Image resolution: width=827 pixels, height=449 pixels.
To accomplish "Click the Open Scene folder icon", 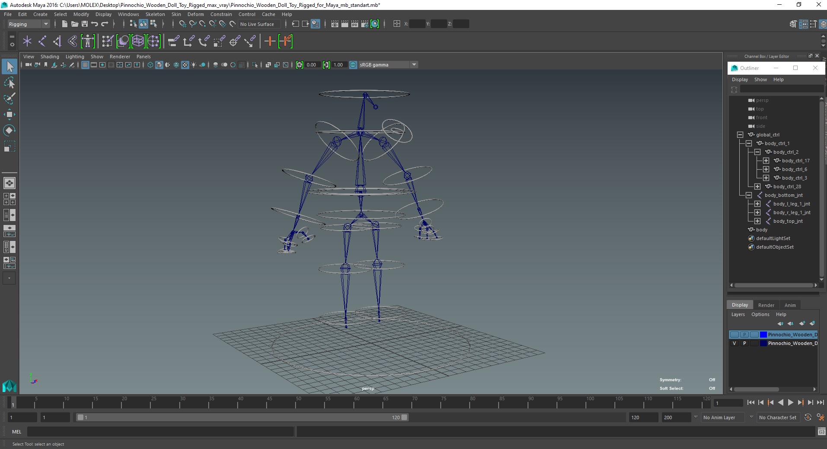I will point(74,24).
